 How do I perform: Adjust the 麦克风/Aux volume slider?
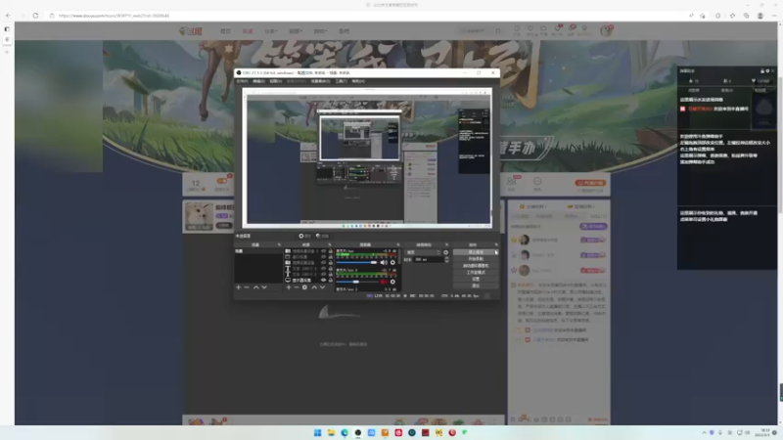[x=357, y=262]
